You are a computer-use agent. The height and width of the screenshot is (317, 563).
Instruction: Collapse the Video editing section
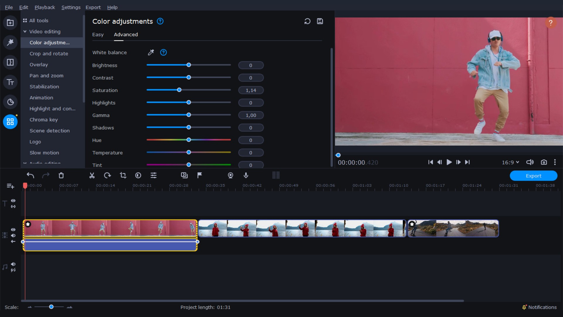coord(25,31)
